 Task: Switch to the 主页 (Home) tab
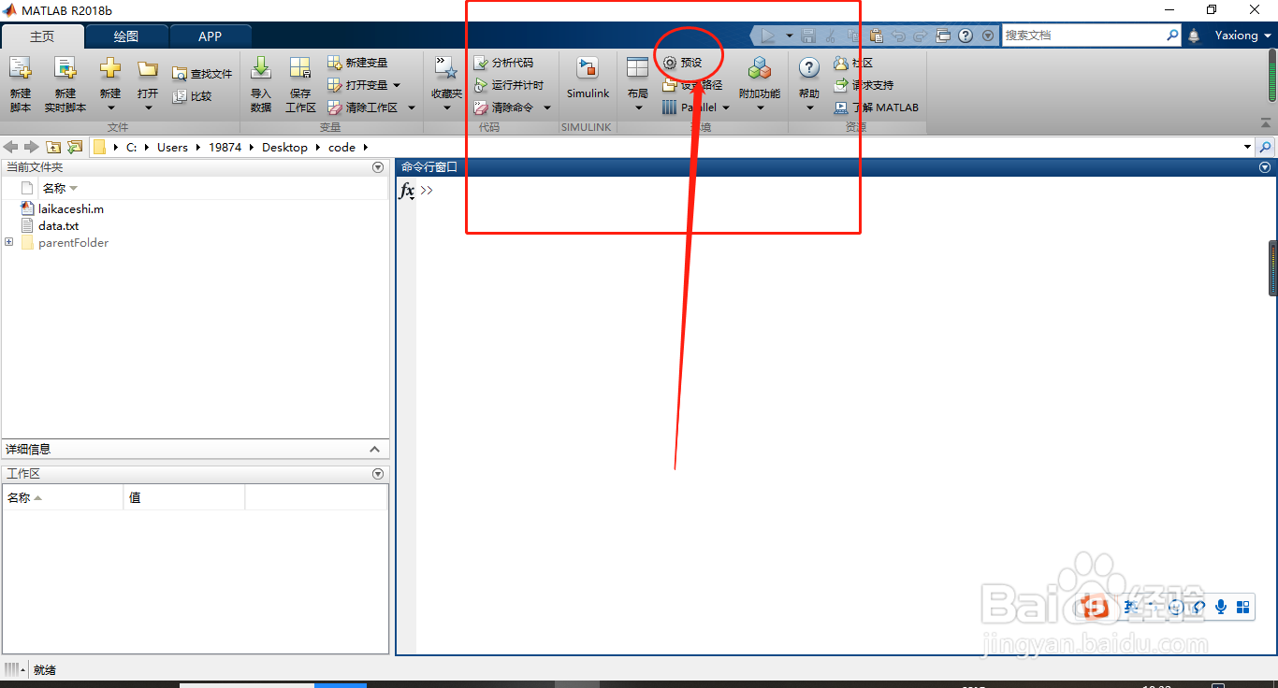point(42,36)
